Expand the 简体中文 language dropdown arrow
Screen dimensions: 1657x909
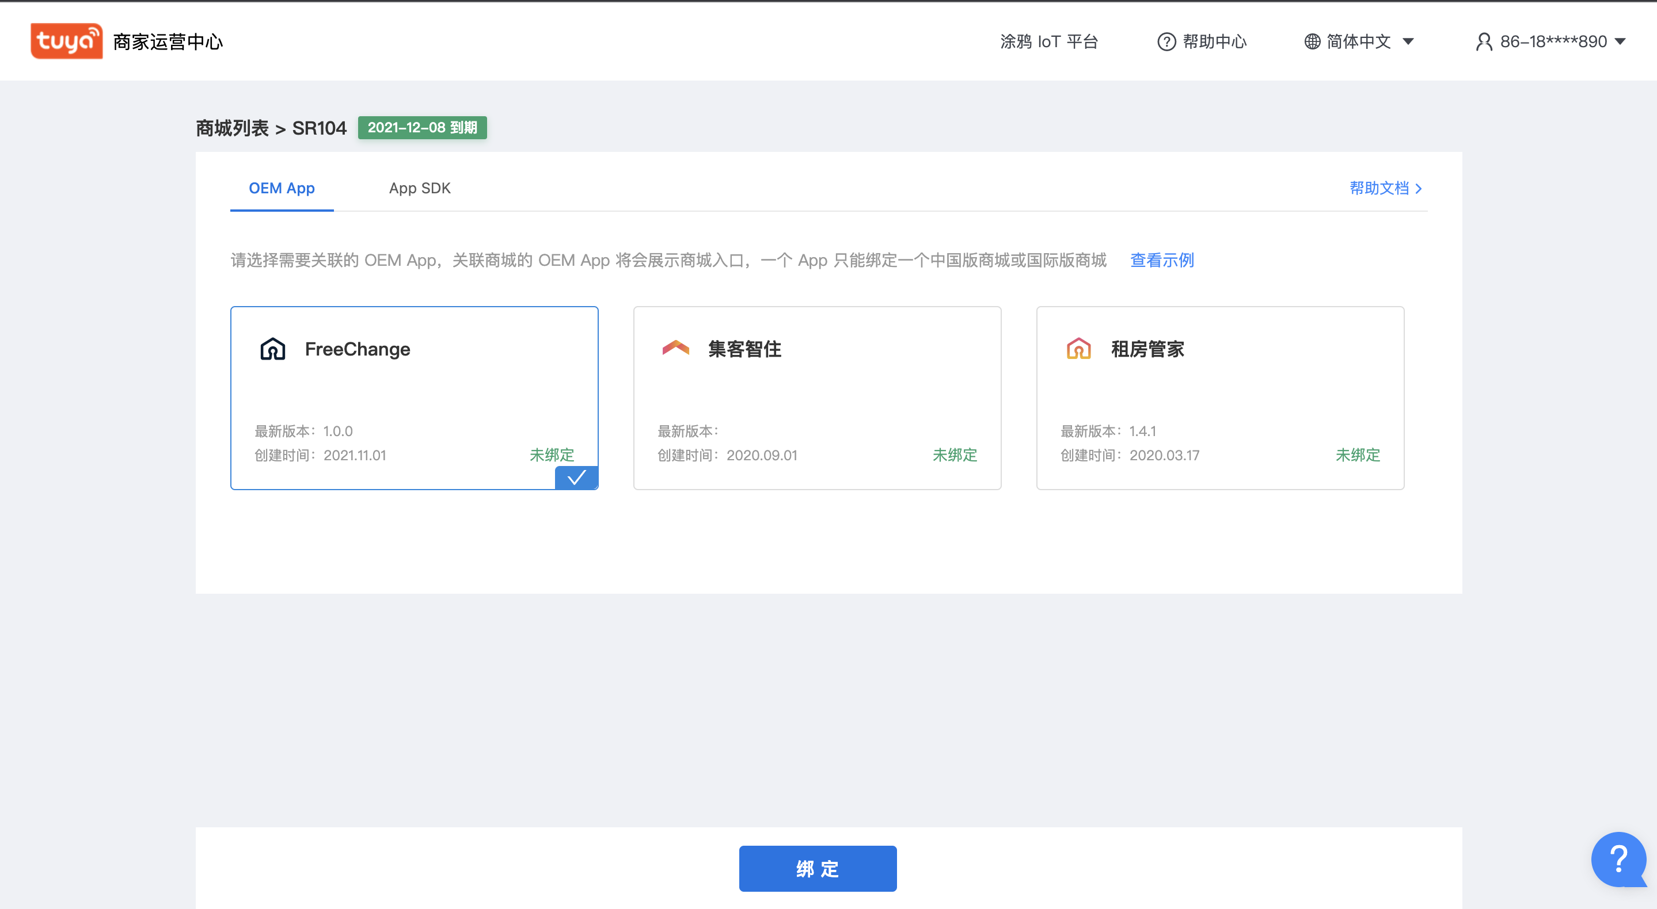[x=1408, y=42]
